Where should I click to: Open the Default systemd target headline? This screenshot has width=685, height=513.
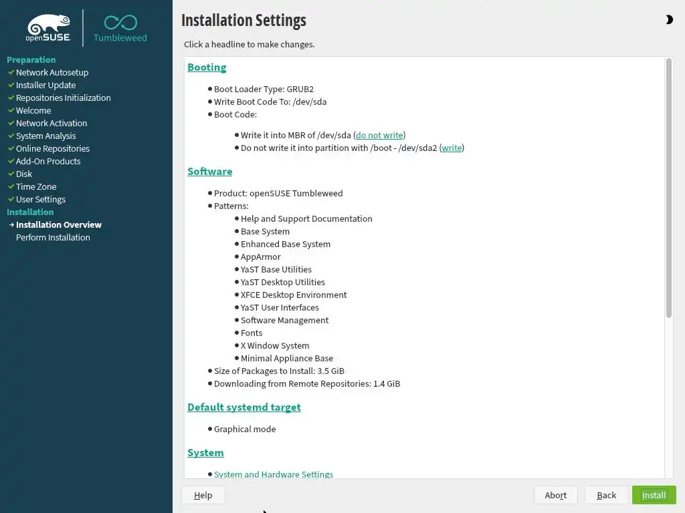click(x=244, y=407)
